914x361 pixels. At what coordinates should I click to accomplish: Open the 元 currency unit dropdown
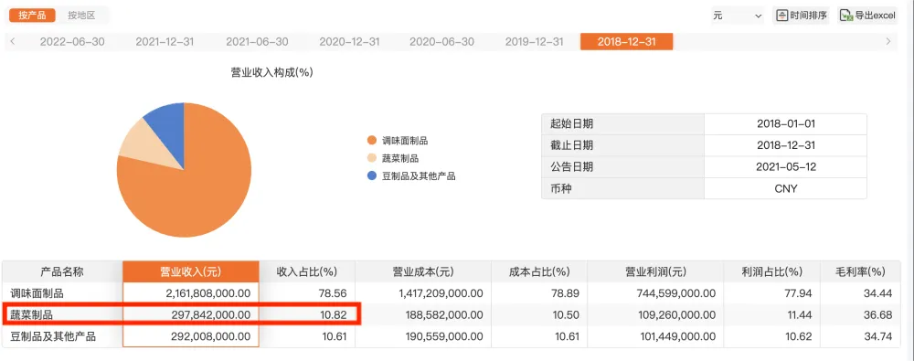[738, 16]
